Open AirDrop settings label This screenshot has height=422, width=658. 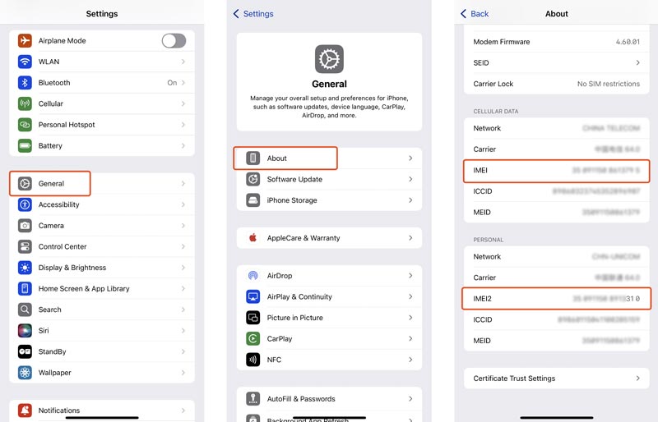280,275
